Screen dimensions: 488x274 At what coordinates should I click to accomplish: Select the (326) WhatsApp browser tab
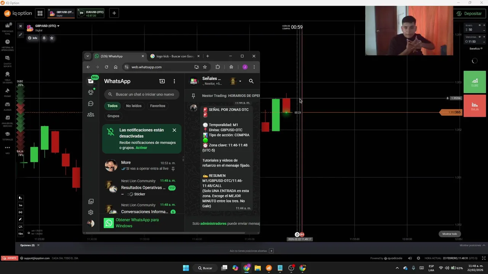click(119, 56)
